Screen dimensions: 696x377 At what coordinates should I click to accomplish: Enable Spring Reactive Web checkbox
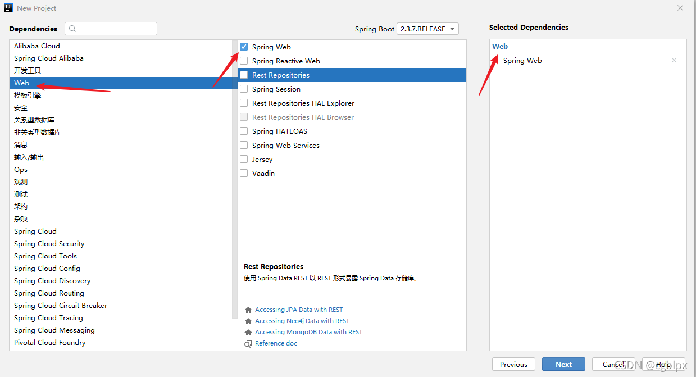[244, 61]
